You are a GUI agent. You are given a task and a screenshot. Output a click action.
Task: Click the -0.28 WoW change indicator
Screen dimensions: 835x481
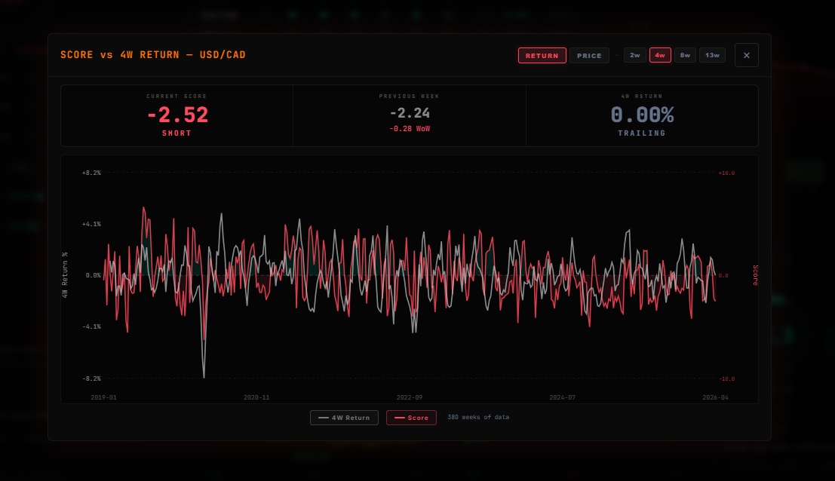[x=409, y=128]
